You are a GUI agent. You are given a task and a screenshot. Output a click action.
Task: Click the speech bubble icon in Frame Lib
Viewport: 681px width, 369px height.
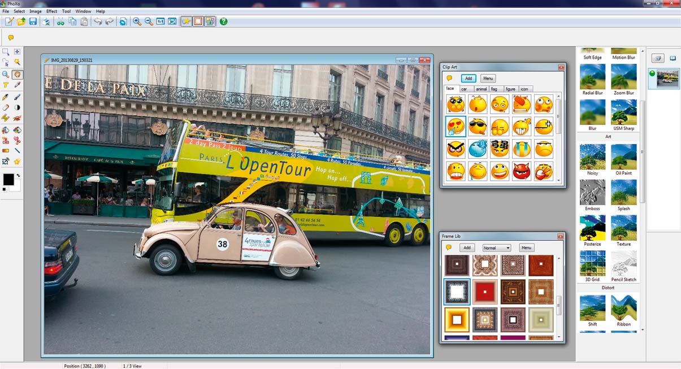pos(449,248)
